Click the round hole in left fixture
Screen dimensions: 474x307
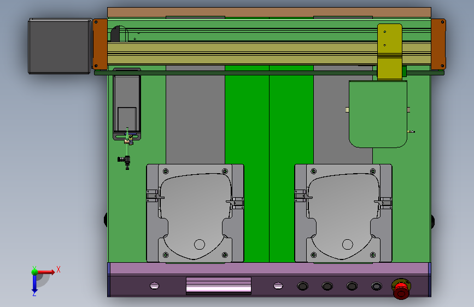(x=200, y=244)
